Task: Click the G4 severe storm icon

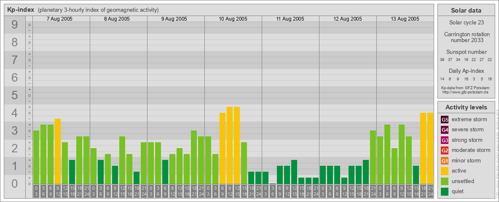Action: pyautogui.click(x=445, y=130)
